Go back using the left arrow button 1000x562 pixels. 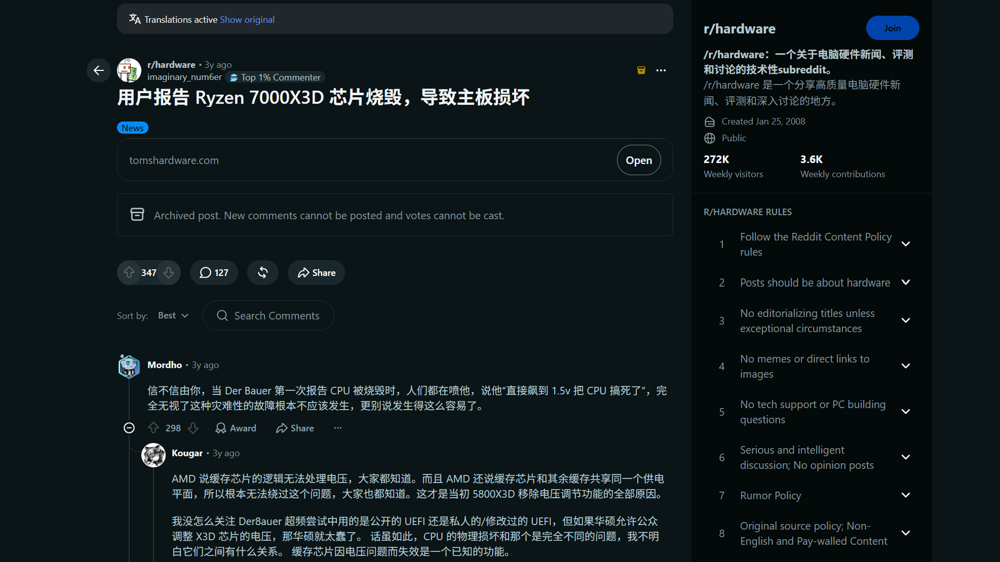pyautogui.click(x=99, y=70)
